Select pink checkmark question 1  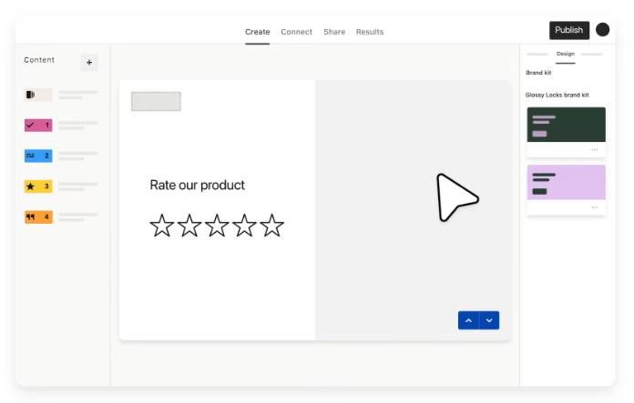click(x=38, y=126)
